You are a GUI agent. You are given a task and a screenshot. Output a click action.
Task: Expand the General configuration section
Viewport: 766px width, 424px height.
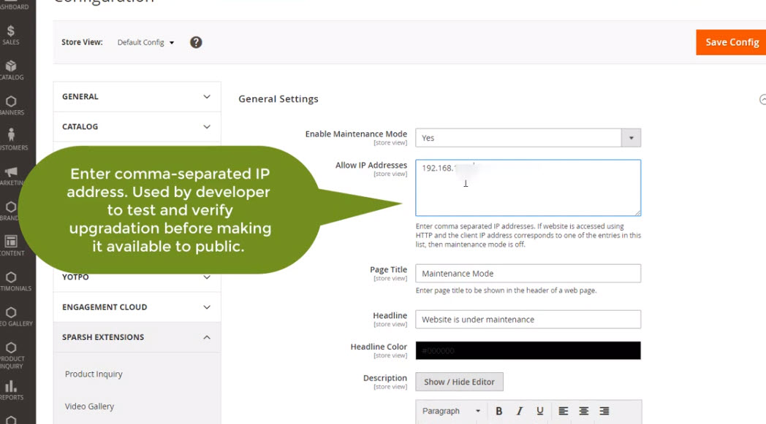[x=137, y=96]
